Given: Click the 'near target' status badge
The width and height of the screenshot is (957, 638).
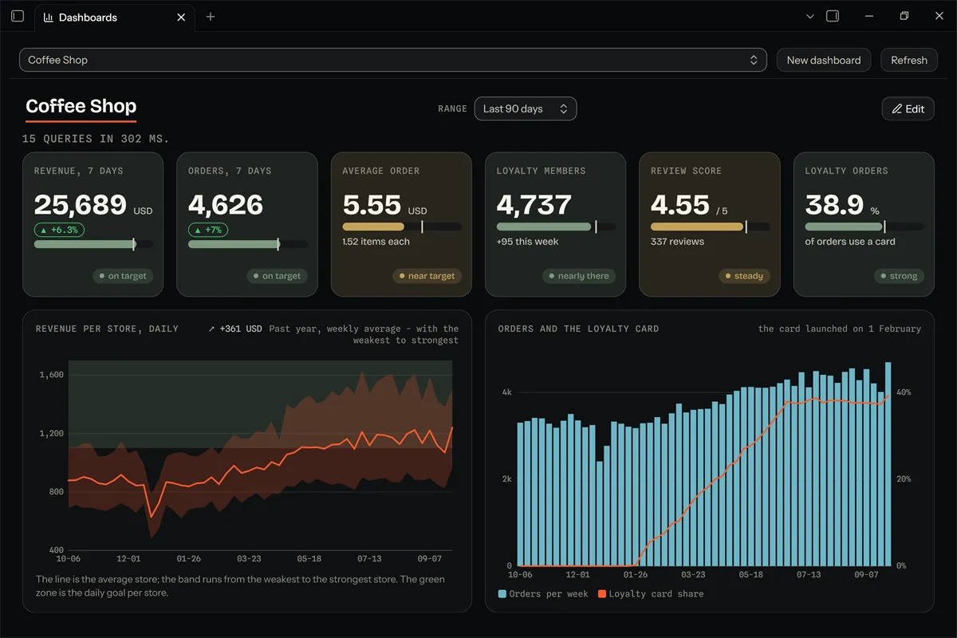Looking at the screenshot, I should coord(427,276).
